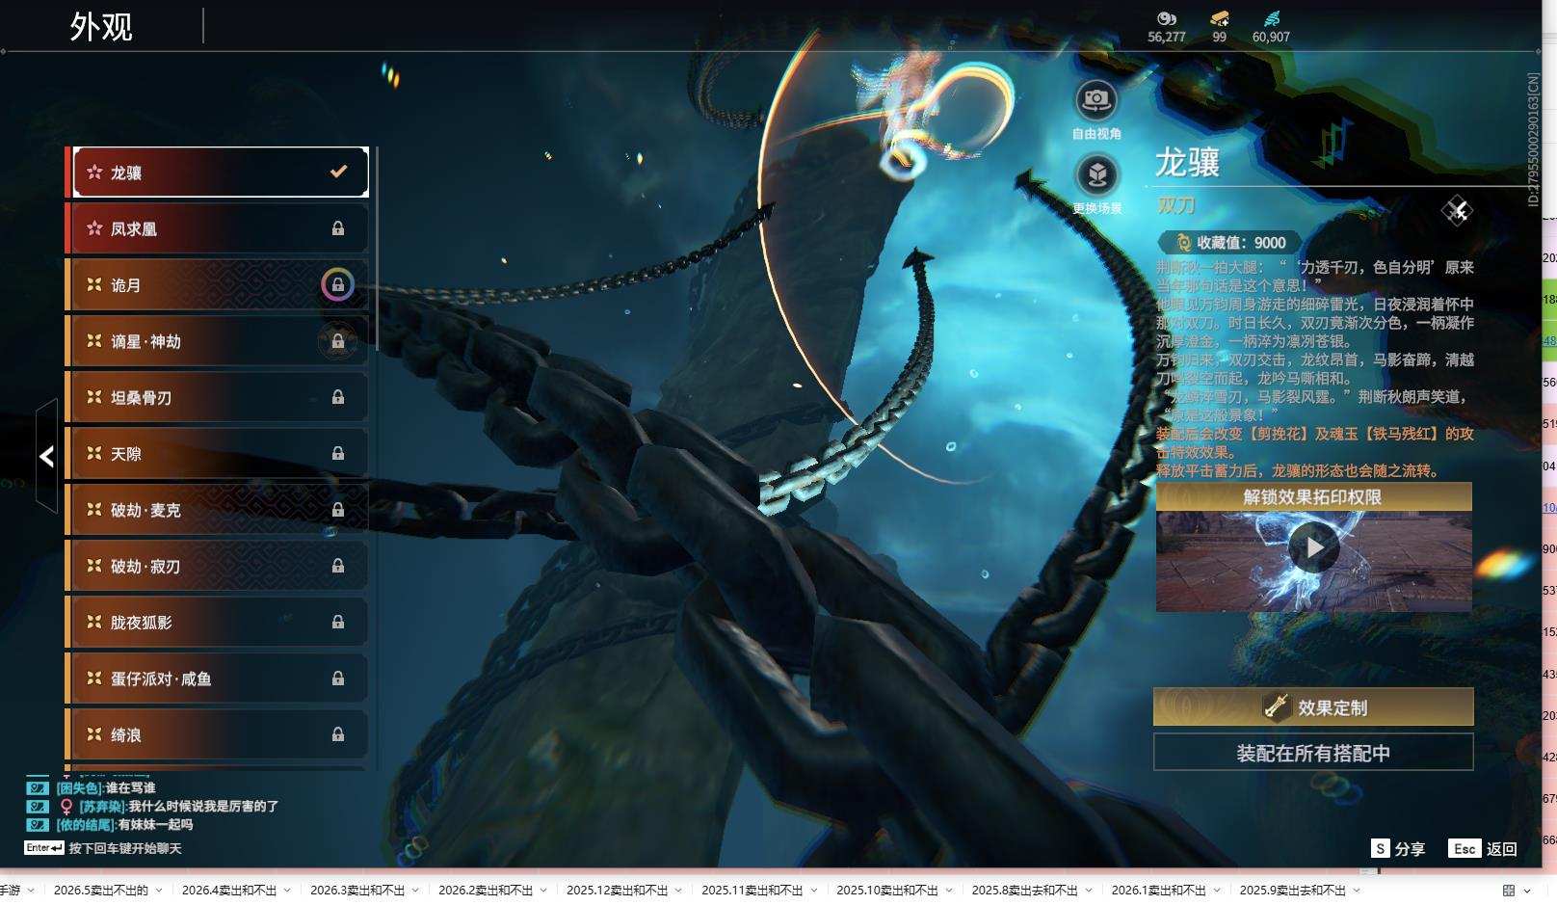Click player name 困失色 in chat
Image resolution: width=1557 pixels, height=905 pixels.
tap(79, 788)
